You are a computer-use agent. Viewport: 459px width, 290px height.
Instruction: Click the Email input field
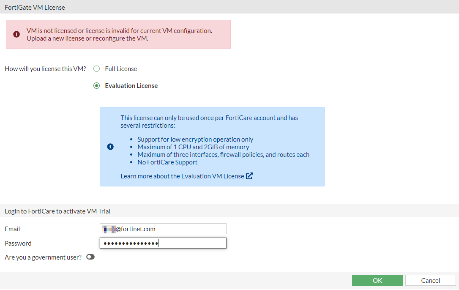[163, 229]
